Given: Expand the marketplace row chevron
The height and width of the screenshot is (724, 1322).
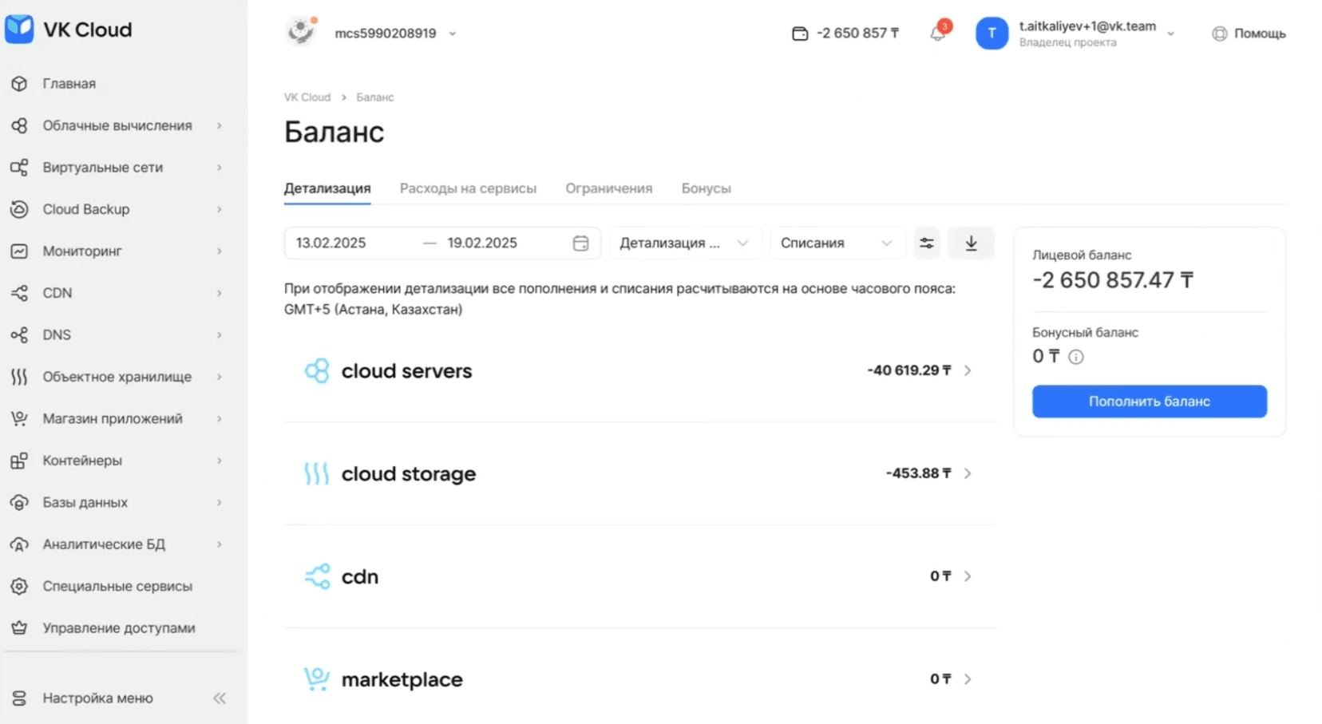Looking at the screenshot, I should (968, 679).
